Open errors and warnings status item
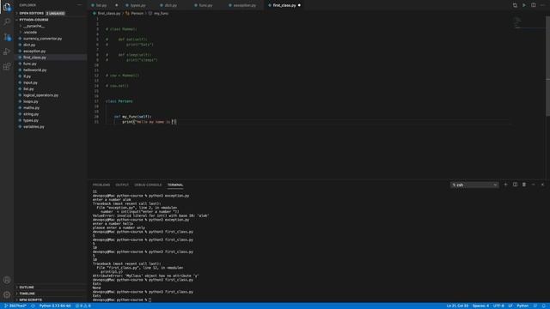Image resolution: width=550 pixels, height=309 pixels. click(x=83, y=306)
